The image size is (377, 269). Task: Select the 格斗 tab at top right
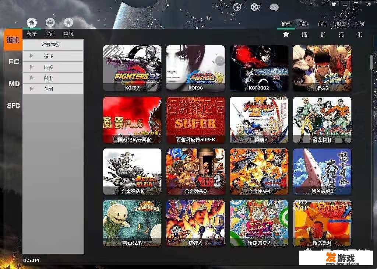coord(304,24)
